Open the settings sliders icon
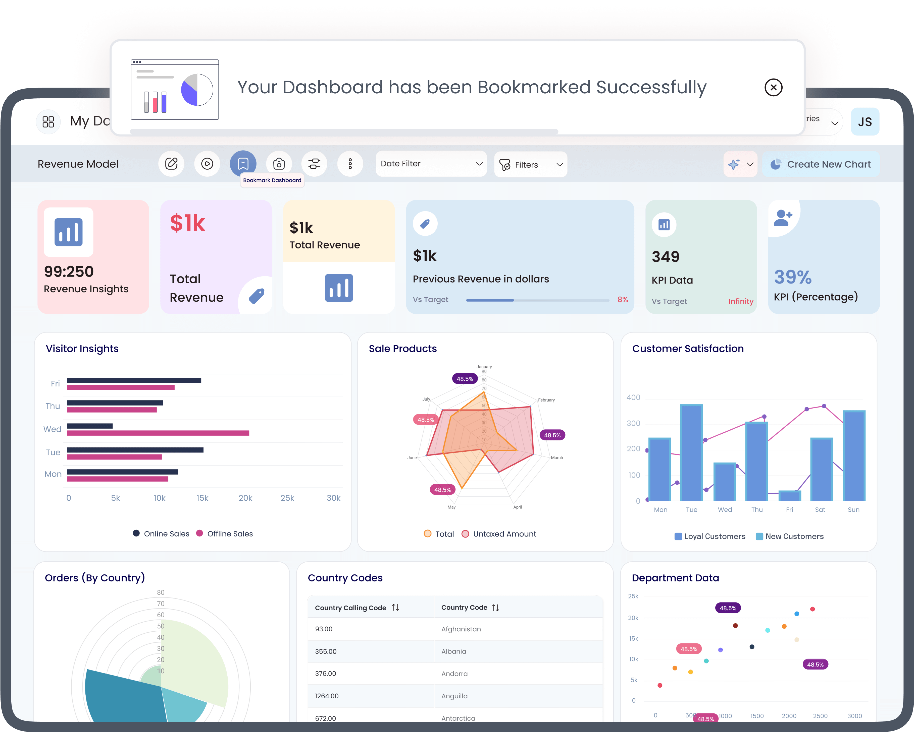 click(x=314, y=164)
